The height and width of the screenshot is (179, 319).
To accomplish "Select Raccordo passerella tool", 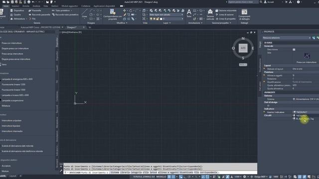I will point(39,14).
